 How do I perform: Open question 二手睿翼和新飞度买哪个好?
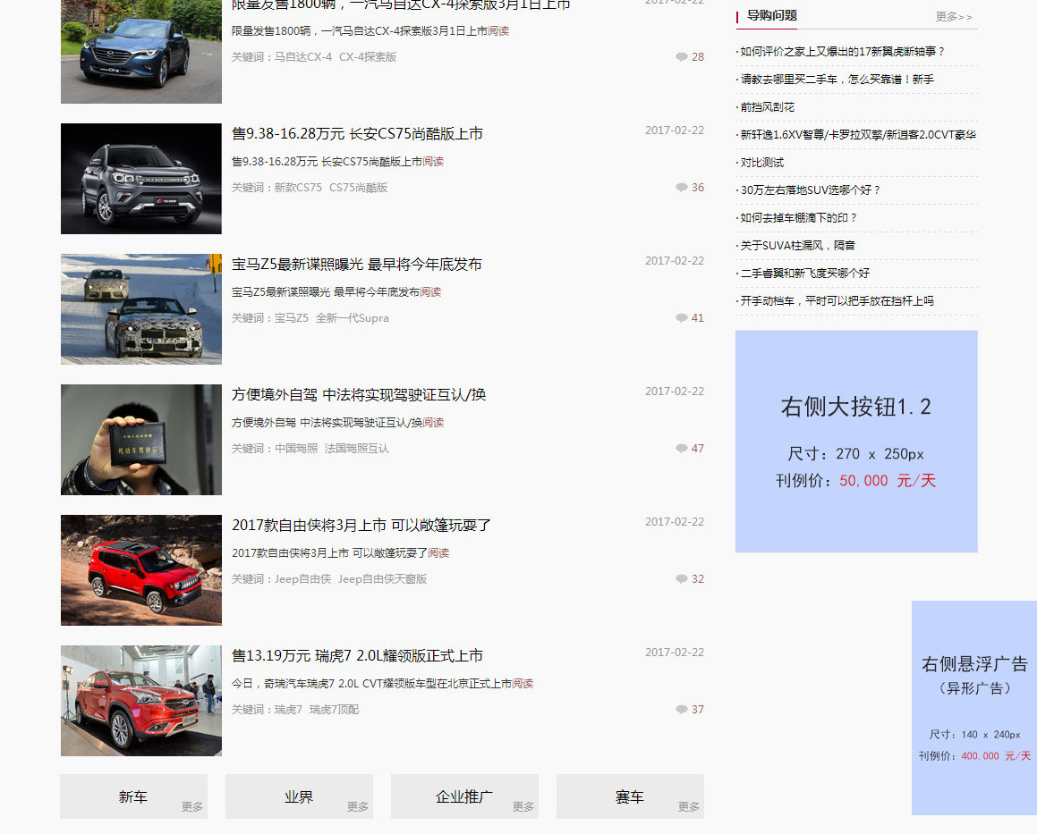point(805,274)
